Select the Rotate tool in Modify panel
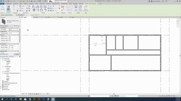This screenshot has width=181, height=101. click(x=41, y=10)
